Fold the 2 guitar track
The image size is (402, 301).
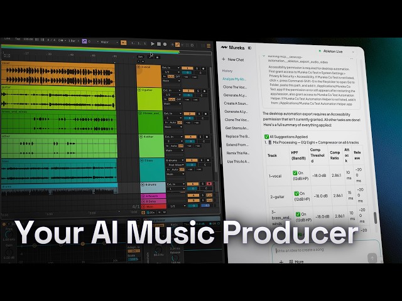tap(139, 90)
